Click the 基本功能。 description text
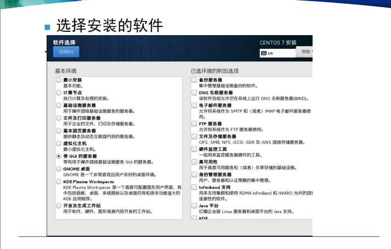The image size is (391, 249). tap(73, 86)
